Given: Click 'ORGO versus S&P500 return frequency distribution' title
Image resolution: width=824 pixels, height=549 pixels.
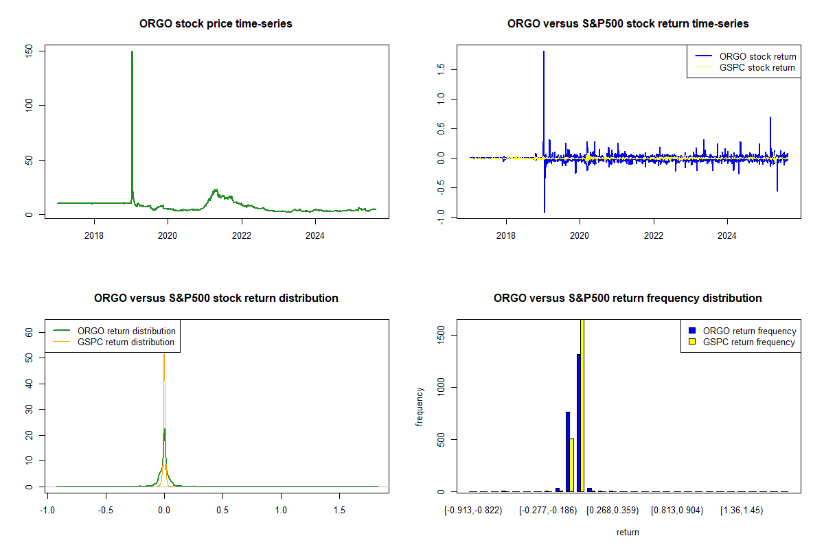Looking at the screenshot, I should pos(628,299).
